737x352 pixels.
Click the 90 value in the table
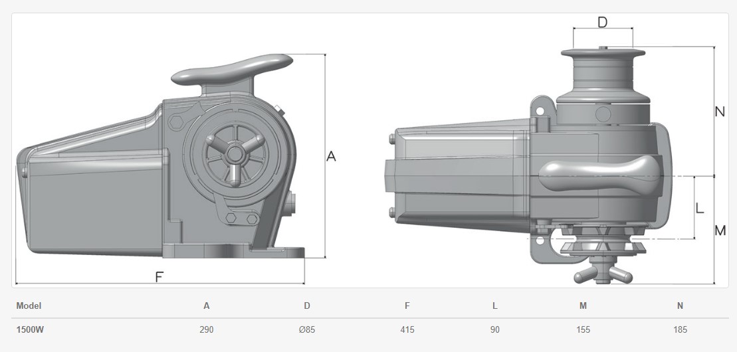495,329
